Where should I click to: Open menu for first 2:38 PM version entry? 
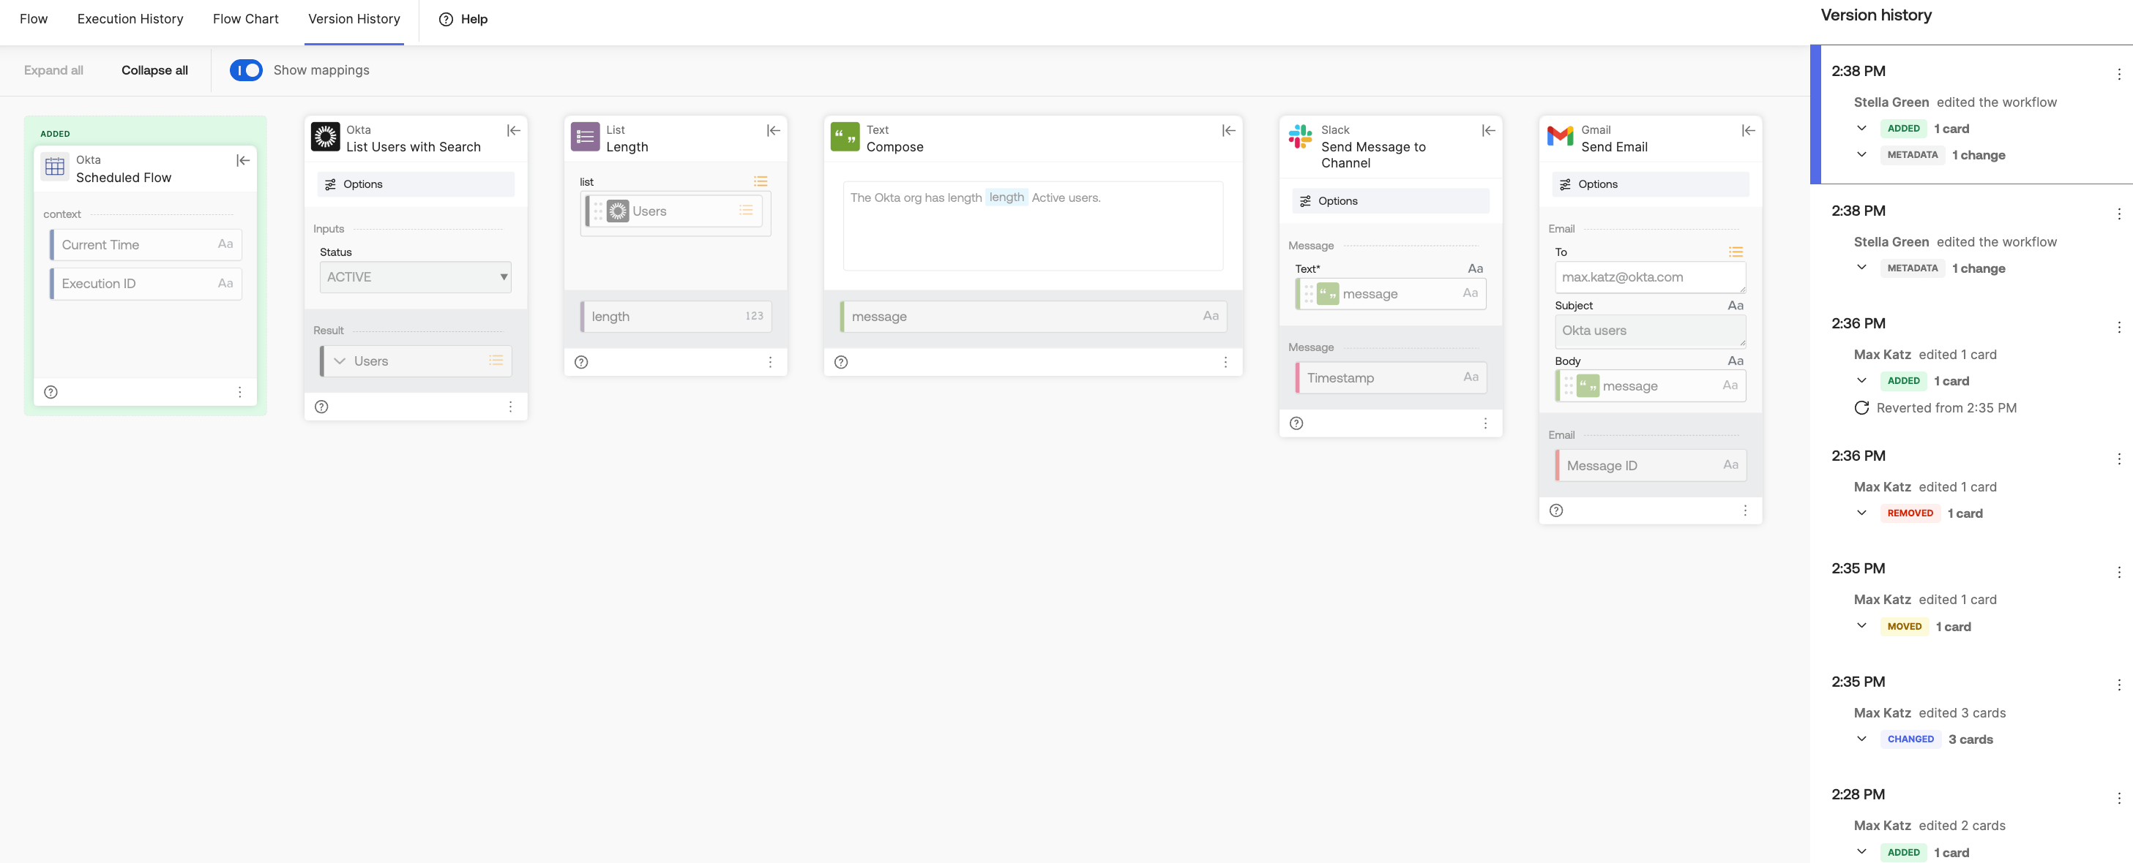click(2119, 75)
